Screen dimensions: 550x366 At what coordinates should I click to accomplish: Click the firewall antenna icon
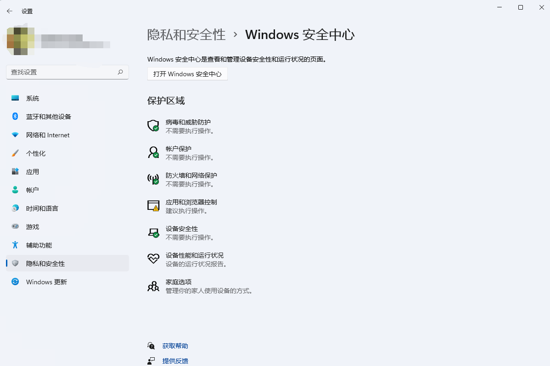tap(153, 179)
